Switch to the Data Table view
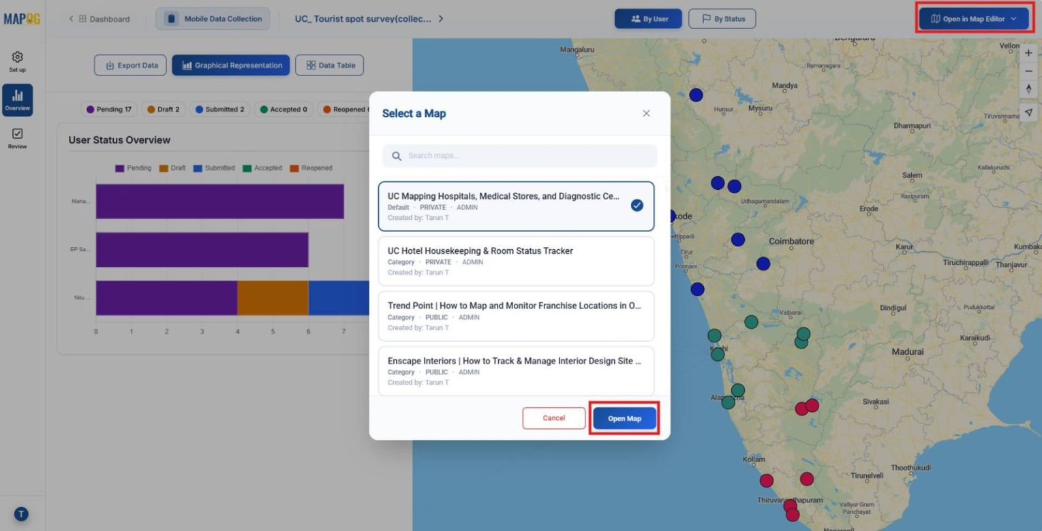Screen dimensions: 1042x531 click(x=329, y=65)
